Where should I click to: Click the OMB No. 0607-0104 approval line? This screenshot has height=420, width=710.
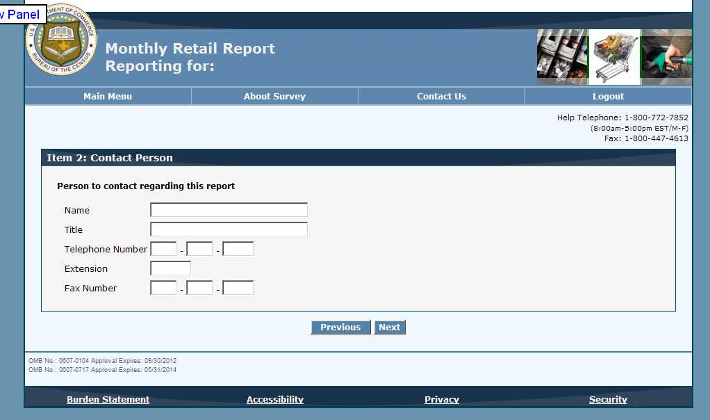point(102,361)
